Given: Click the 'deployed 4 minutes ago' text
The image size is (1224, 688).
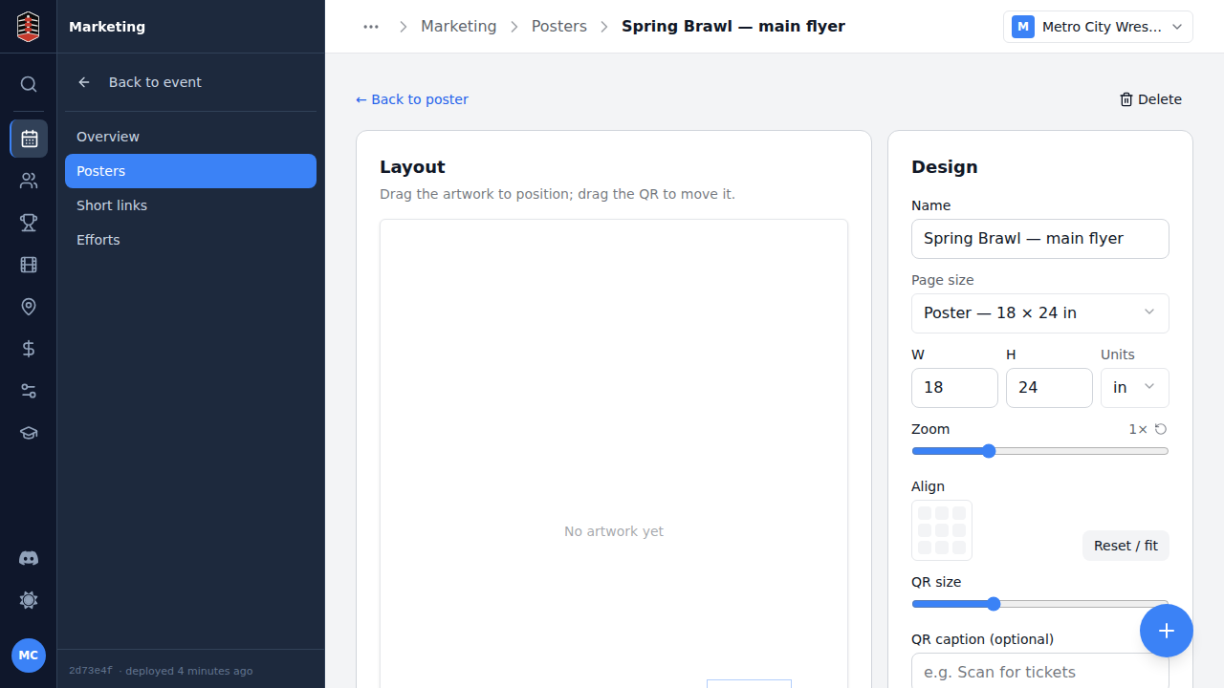Looking at the screenshot, I should pyautogui.click(x=189, y=671).
